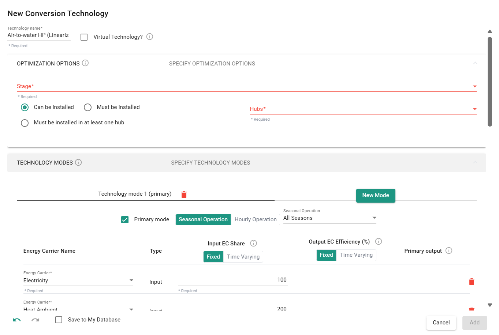This screenshot has height=335, width=499.
Task: Show info about Primary output
Action: click(x=449, y=251)
